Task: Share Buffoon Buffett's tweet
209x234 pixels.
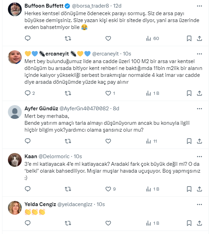Action: 199,38
